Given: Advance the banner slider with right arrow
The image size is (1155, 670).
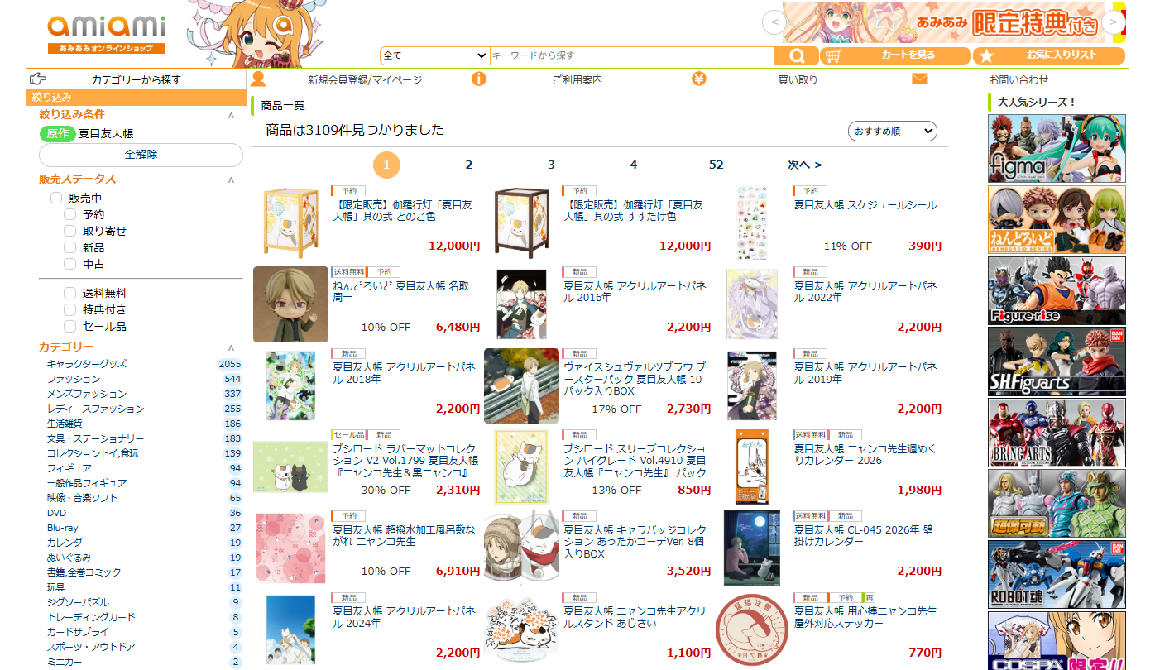Looking at the screenshot, I should [x=1115, y=22].
